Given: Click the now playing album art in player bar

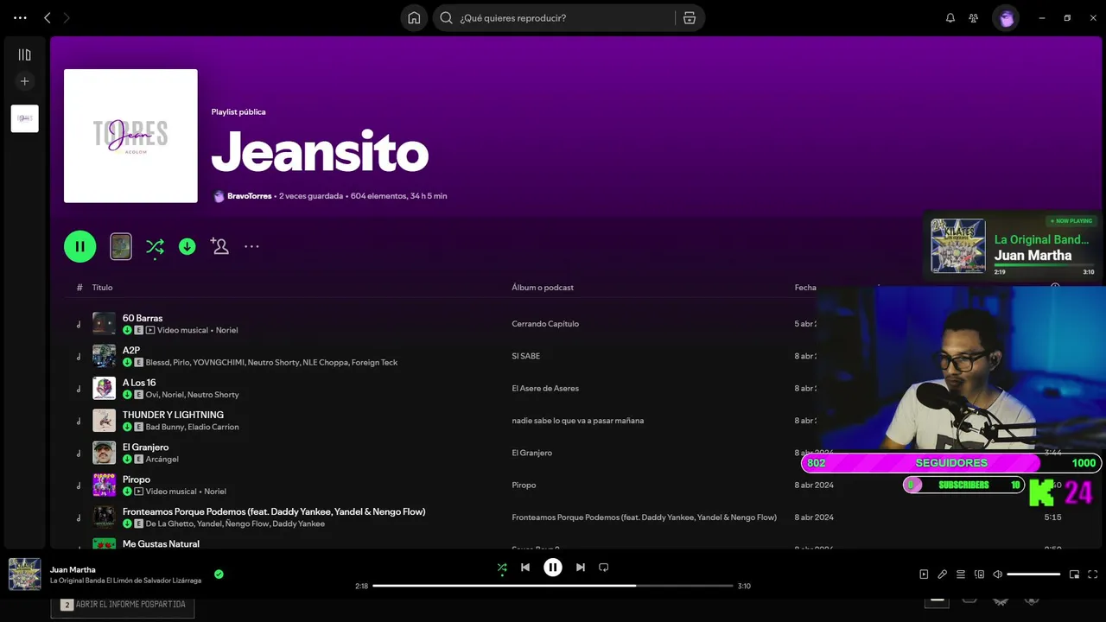Looking at the screenshot, I should coord(24,574).
